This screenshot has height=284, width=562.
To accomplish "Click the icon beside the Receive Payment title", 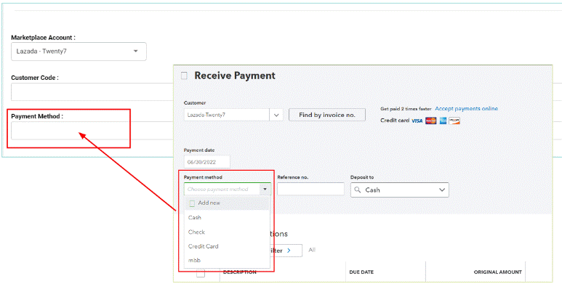I will pos(184,76).
